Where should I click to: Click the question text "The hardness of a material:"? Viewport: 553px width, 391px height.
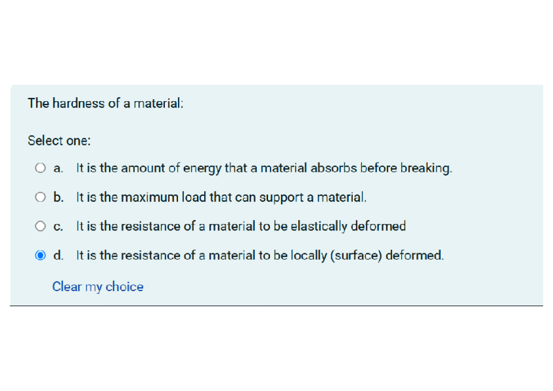pos(106,103)
